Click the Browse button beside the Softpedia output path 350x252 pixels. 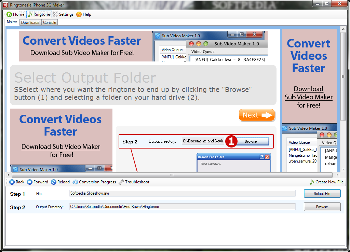pyautogui.click(x=322, y=207)
